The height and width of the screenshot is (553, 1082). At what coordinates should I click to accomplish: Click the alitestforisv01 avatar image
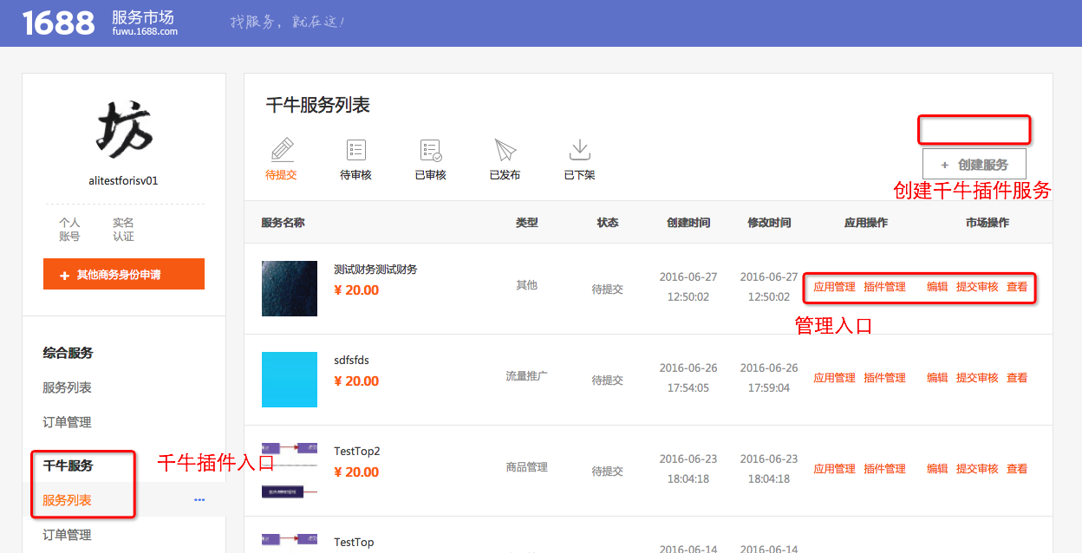point(123,130)
